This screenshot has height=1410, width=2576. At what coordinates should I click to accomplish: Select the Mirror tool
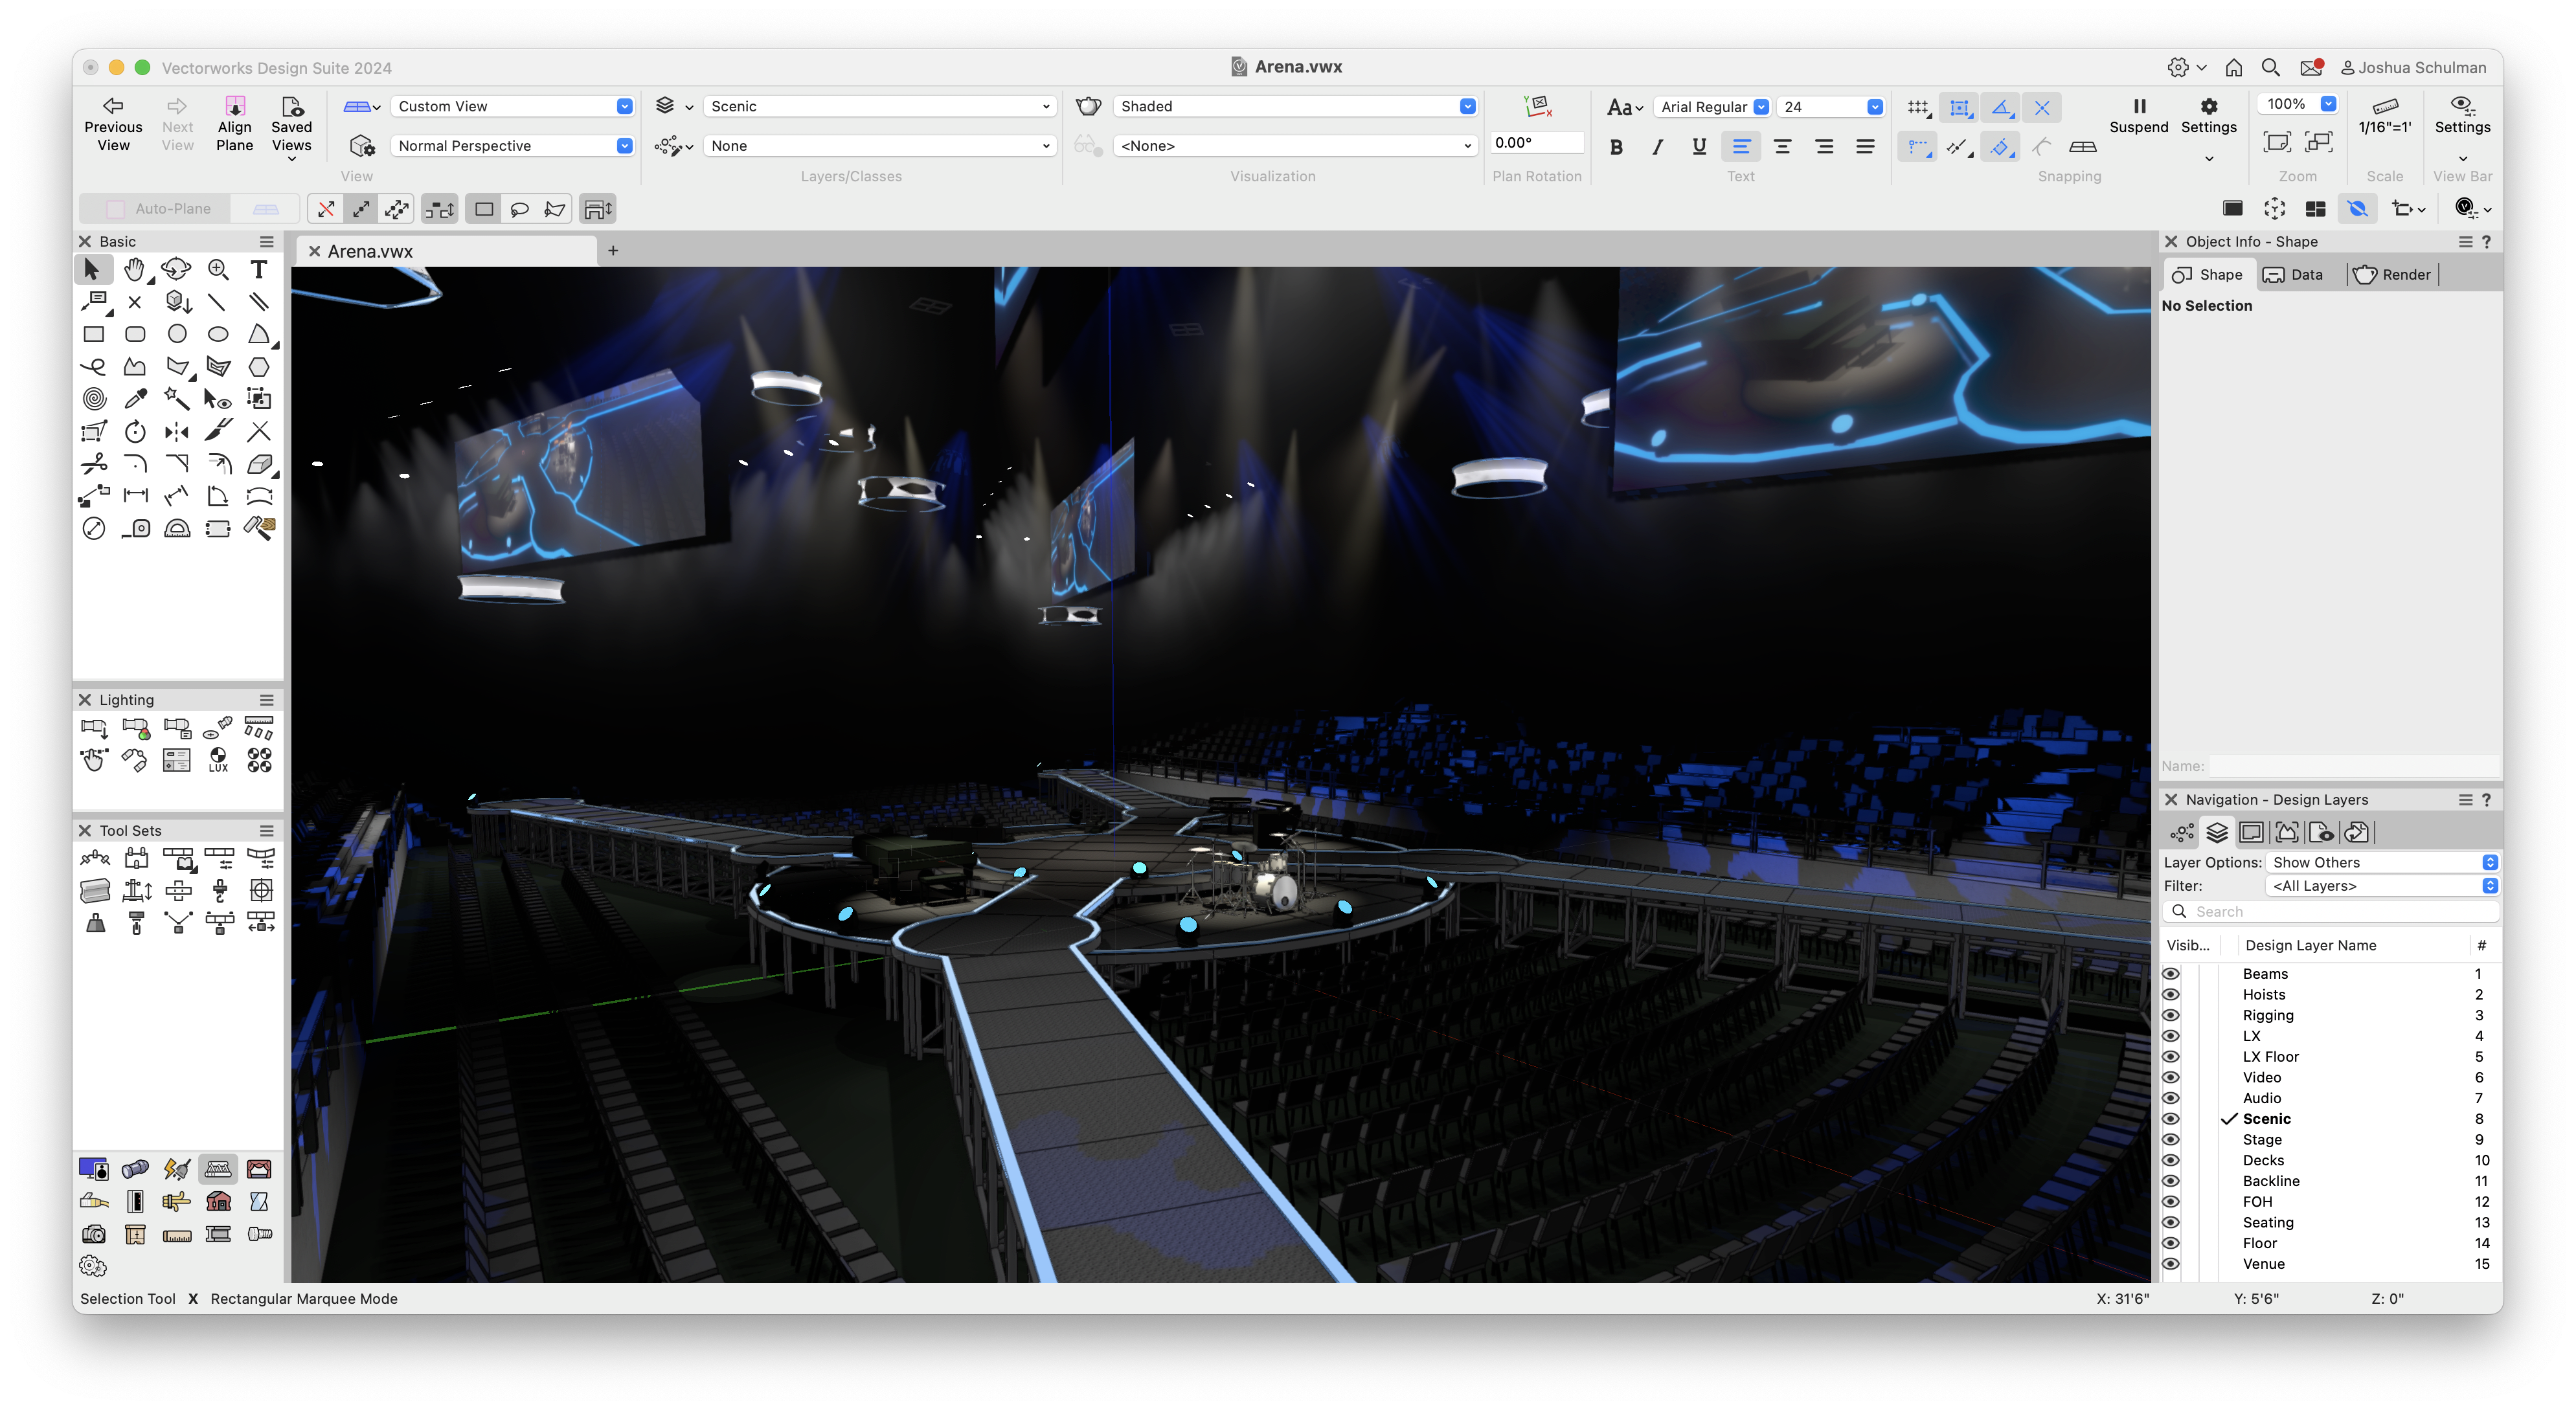[177, 432]
